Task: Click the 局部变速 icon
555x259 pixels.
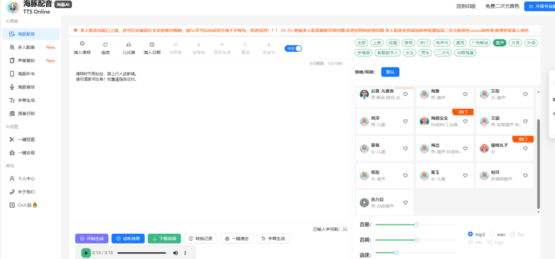Action: pyautogui.click(x=222, y=45)
